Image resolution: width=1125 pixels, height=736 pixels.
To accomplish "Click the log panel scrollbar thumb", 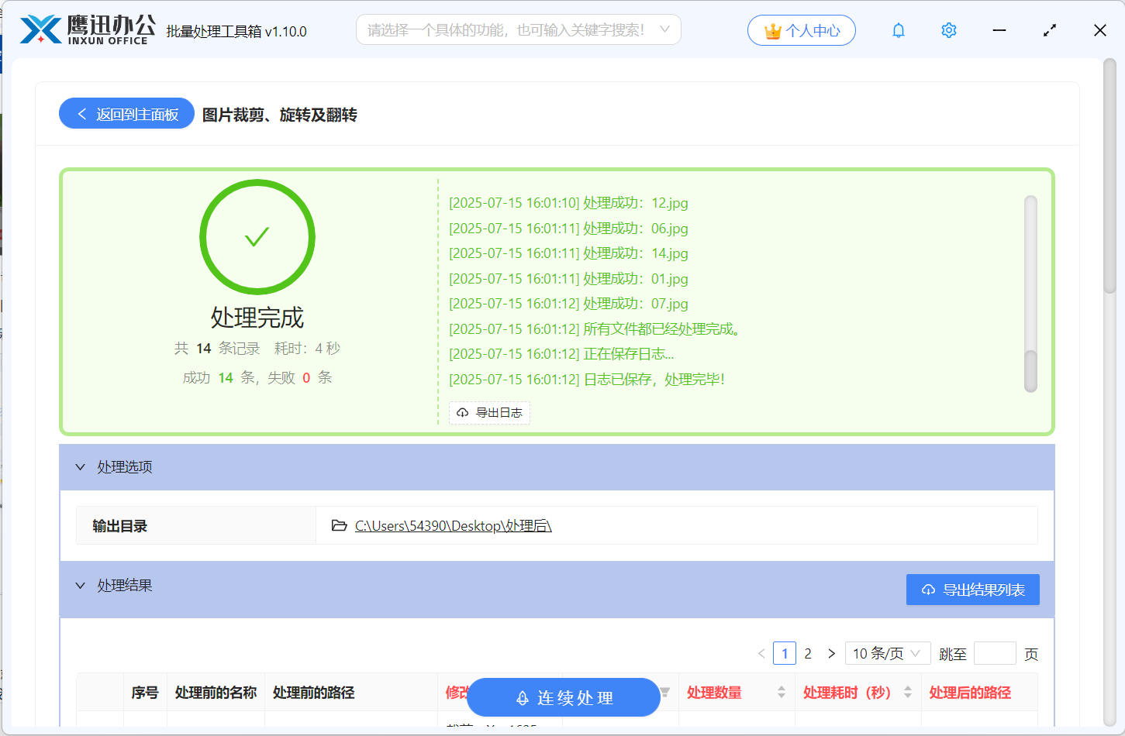I will point(1030,371).
